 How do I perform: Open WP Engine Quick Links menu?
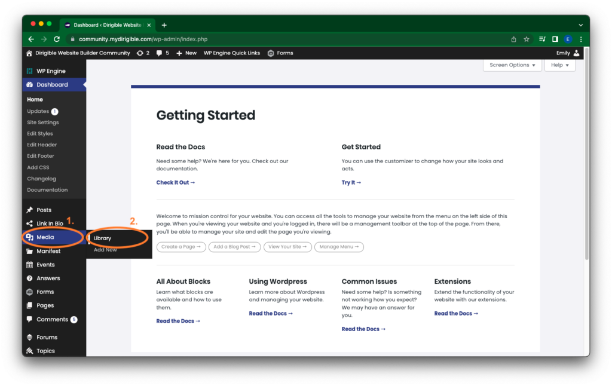[231, 53]
